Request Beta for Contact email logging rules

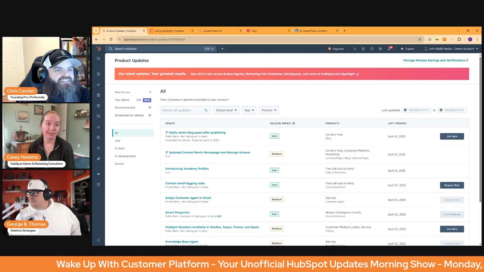coord(452,185)
